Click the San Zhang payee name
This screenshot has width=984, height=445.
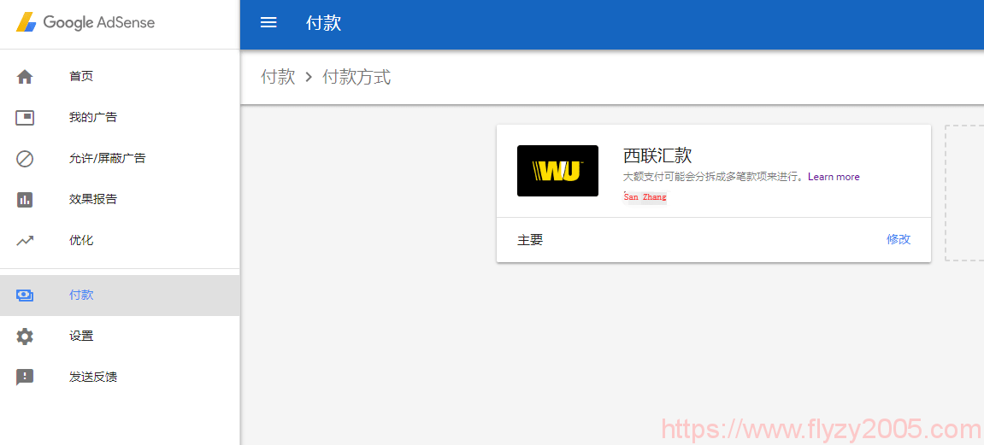coord(645,197)
